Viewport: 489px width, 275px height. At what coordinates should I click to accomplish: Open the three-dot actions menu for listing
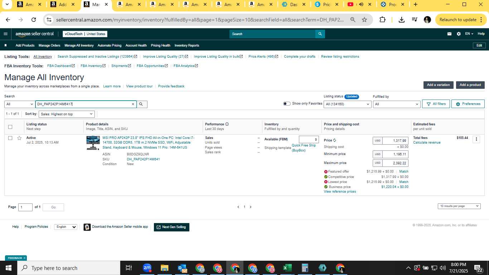click(x=476, y=139)
